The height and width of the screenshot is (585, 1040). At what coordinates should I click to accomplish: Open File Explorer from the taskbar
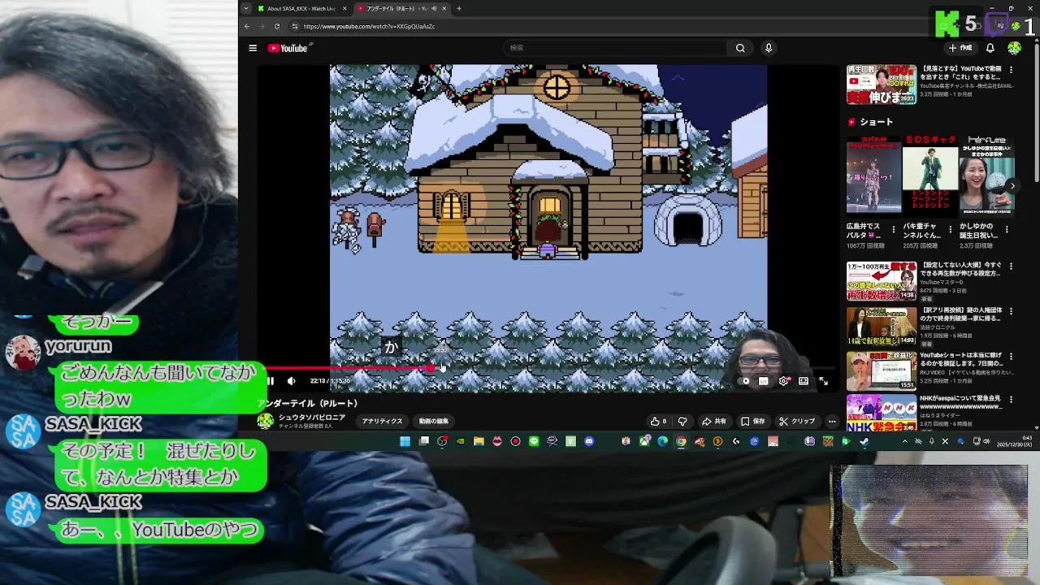[x=479, y=441]
